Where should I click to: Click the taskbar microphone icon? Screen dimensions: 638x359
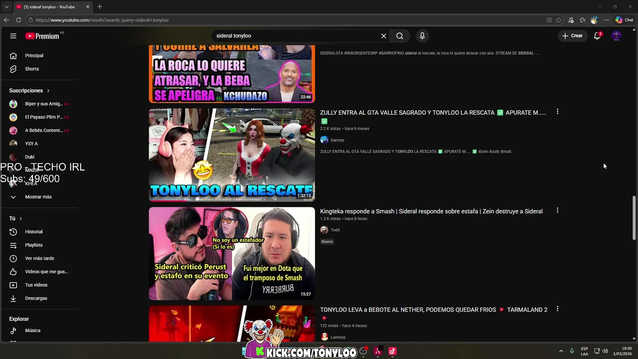[572, 351]
